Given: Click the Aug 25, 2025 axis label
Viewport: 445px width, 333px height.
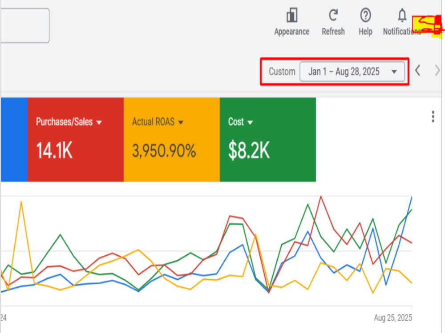Looking at the screenshot, I should [x=393, y=317].
